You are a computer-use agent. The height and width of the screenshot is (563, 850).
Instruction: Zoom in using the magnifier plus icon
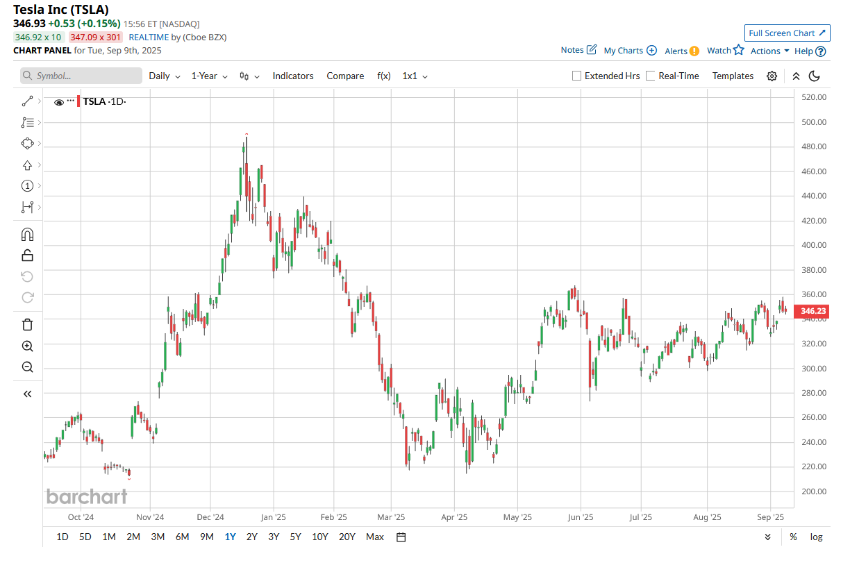click(x=27, y=346)
